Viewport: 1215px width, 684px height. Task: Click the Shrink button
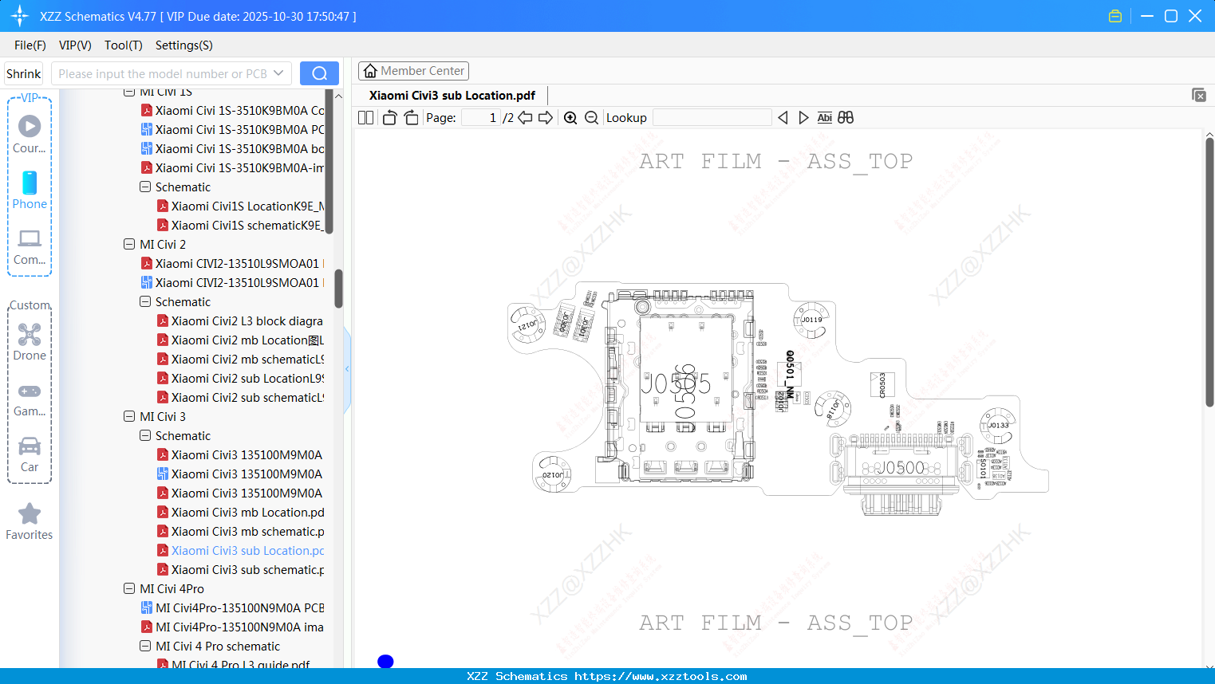(23, 73)
